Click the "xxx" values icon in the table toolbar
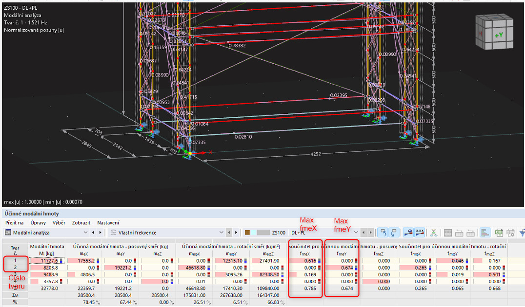525x307 pixels. click(x=419, y=233)
